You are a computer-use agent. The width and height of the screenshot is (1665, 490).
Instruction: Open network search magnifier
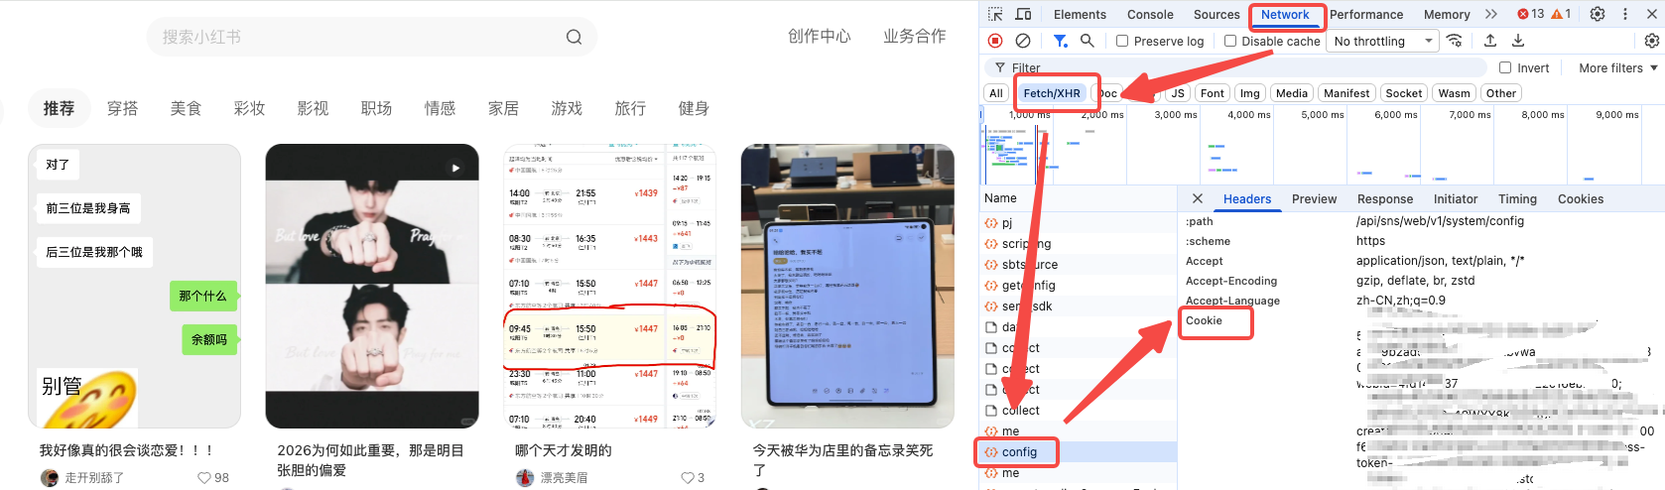[x=1088, y=41]
